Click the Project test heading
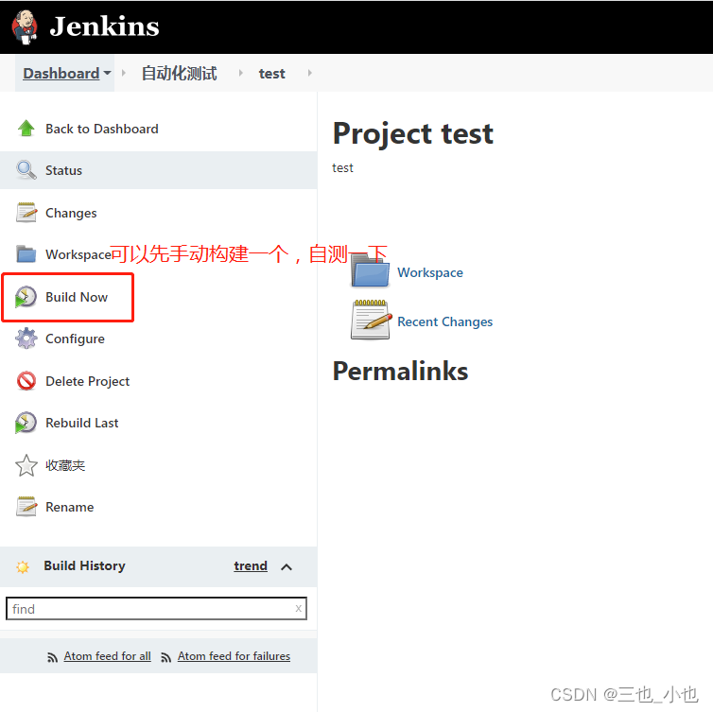Image resolution: width=713 pixels, height=712 pixels. click(x=413, y=134)
